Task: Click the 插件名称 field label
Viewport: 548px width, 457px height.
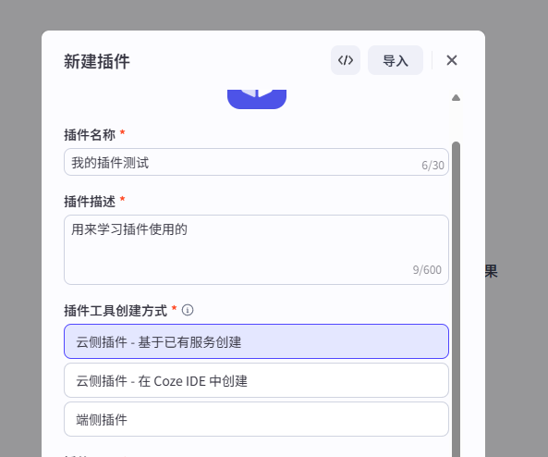Action: tap(90, 135)
